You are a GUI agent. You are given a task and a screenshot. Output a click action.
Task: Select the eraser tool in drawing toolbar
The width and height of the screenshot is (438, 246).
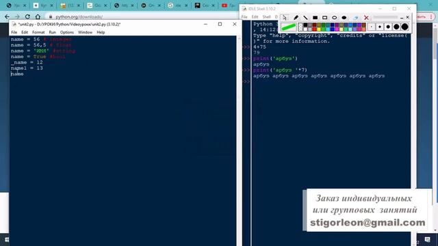(356, 18)
